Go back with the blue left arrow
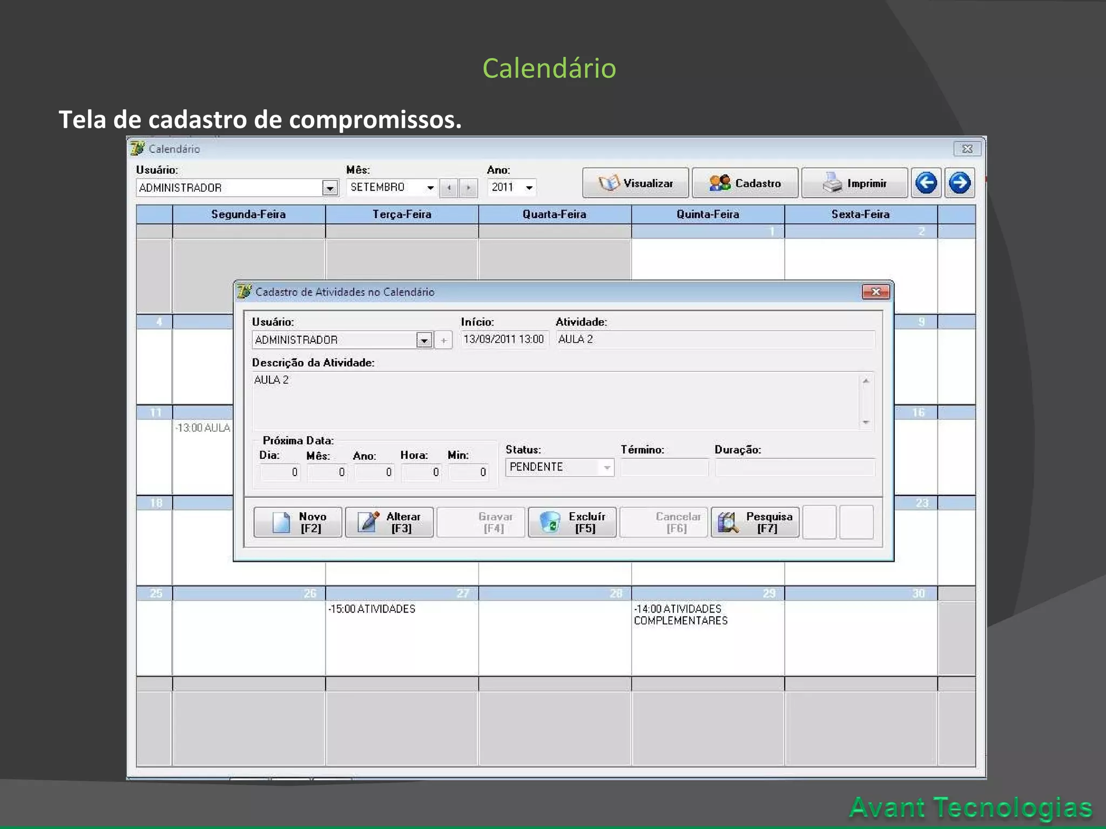The height and width of the screenshot is (829, 1106). coord(926,183)
